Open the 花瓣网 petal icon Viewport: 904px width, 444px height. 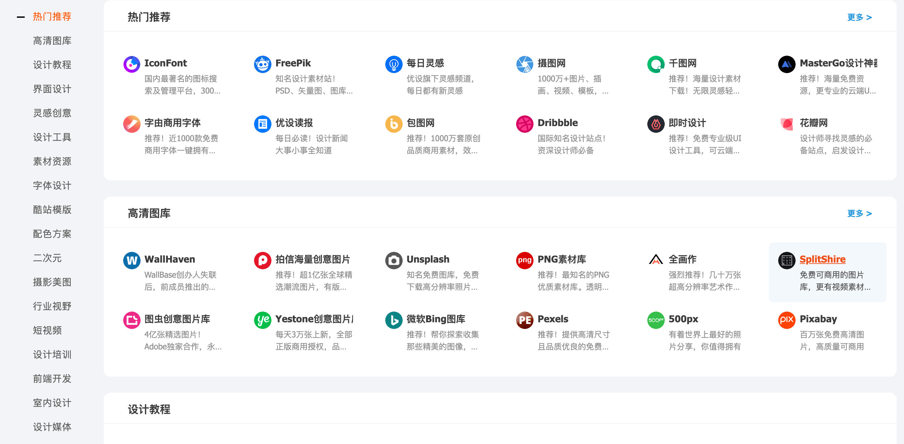point(787,124)
